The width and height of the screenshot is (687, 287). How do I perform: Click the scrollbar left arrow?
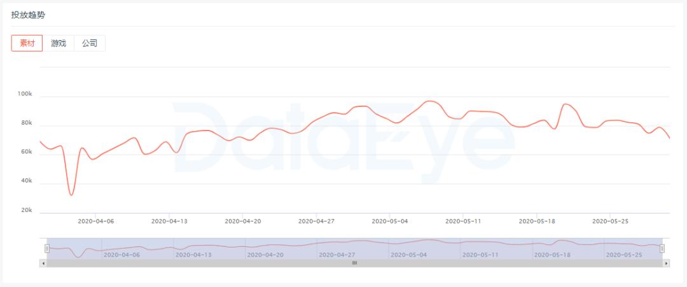tap(43, 263)
